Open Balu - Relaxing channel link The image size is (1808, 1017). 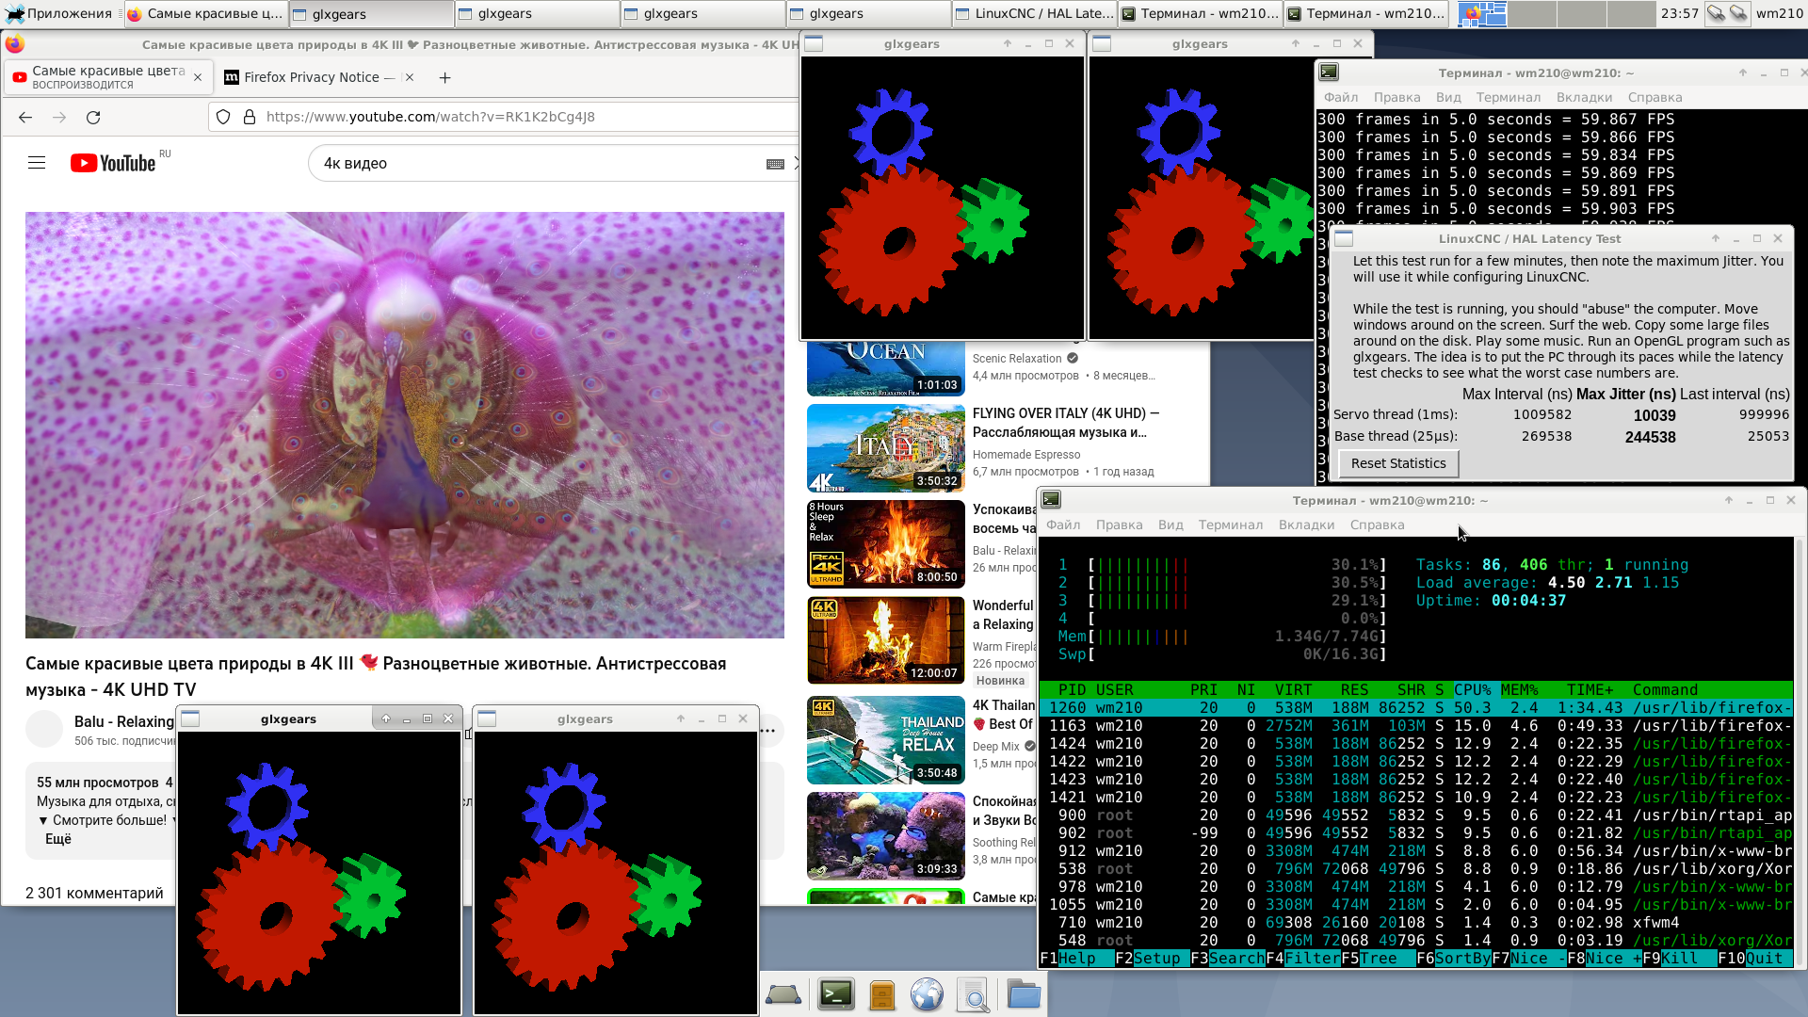tap(123, 722)
